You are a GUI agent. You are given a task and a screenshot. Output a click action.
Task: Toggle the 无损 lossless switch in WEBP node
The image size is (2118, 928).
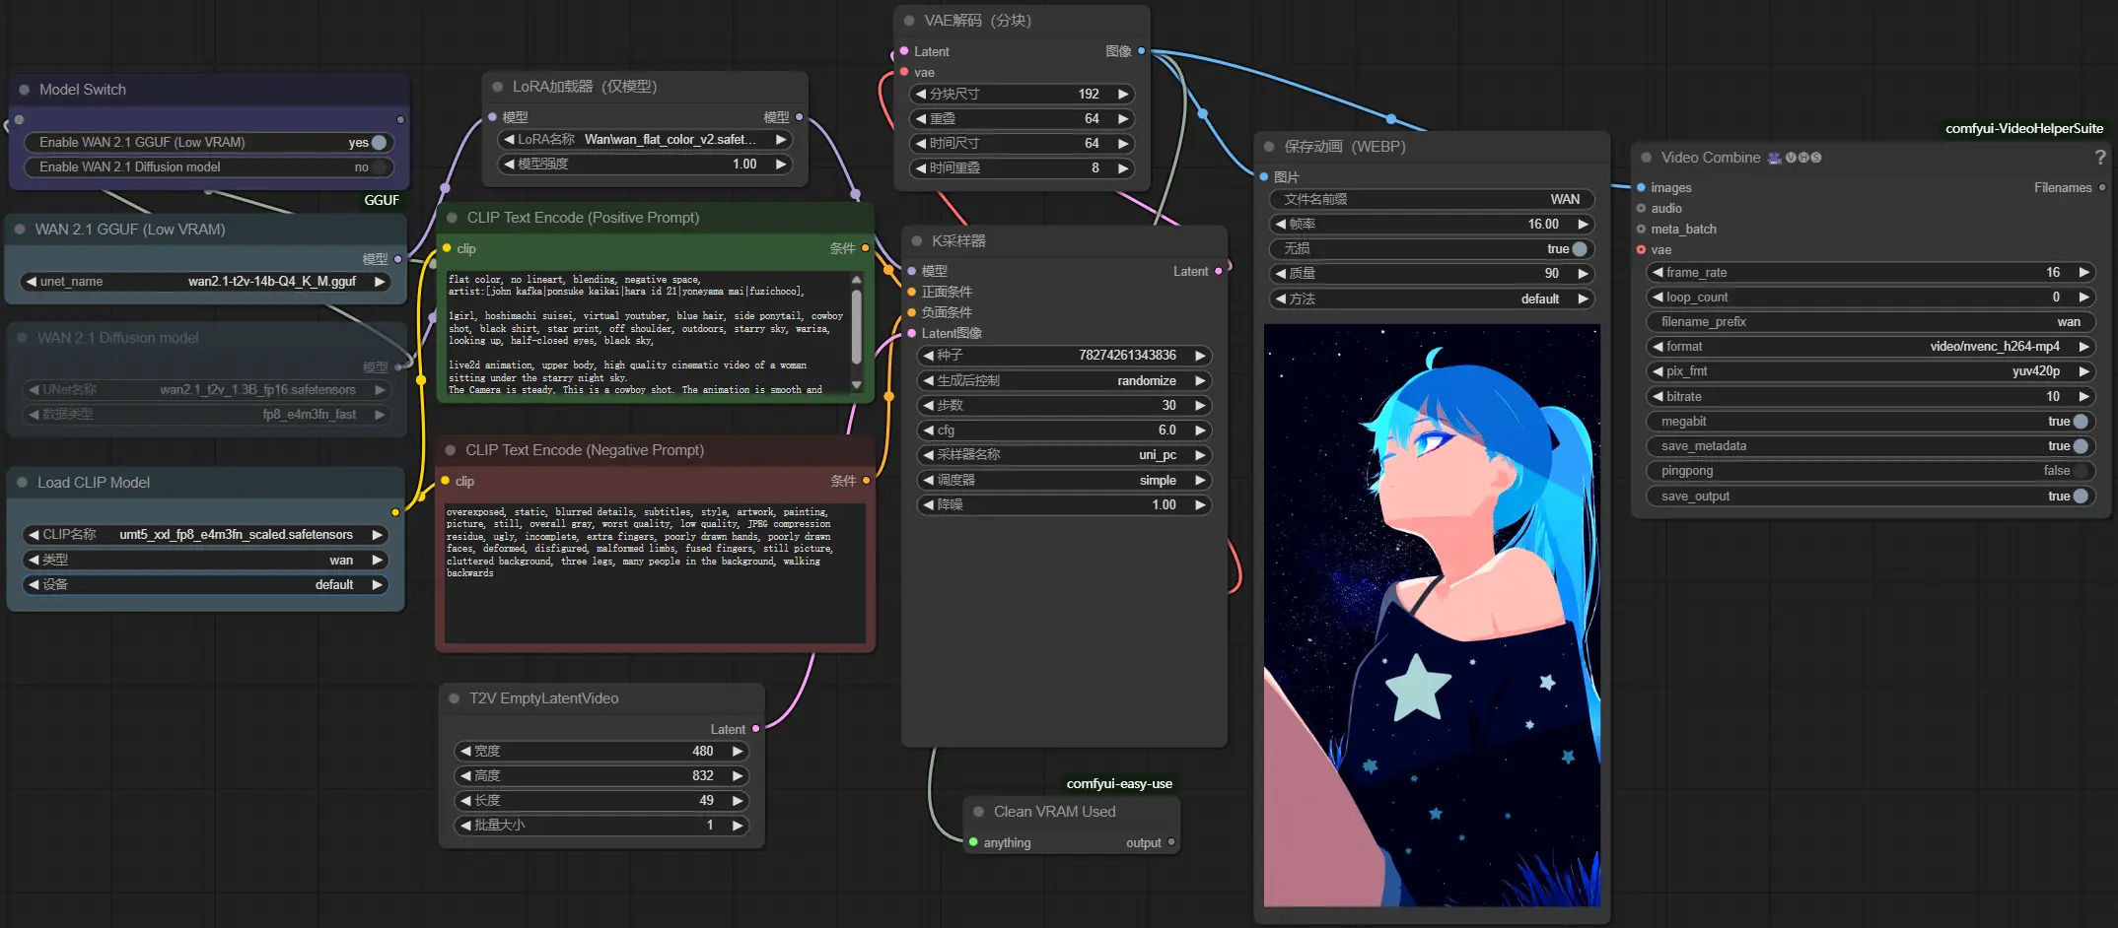click(1579, 249)
